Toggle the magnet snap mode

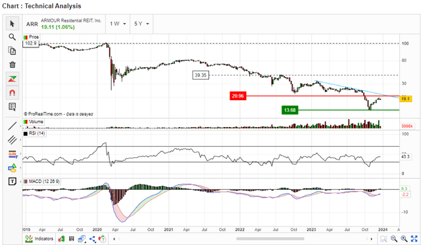(12, 93)
